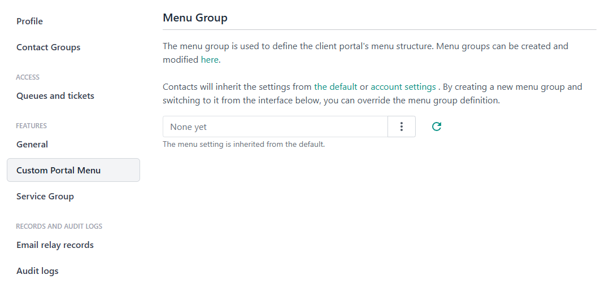Click "the default" settings link
This screenshot has height=292, width=614.
(x=336, y=87)
